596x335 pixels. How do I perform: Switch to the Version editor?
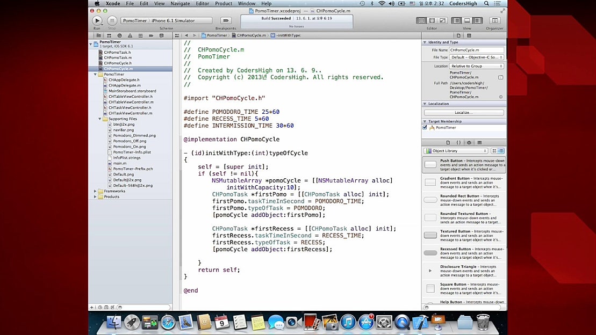(x=442, y=20)
